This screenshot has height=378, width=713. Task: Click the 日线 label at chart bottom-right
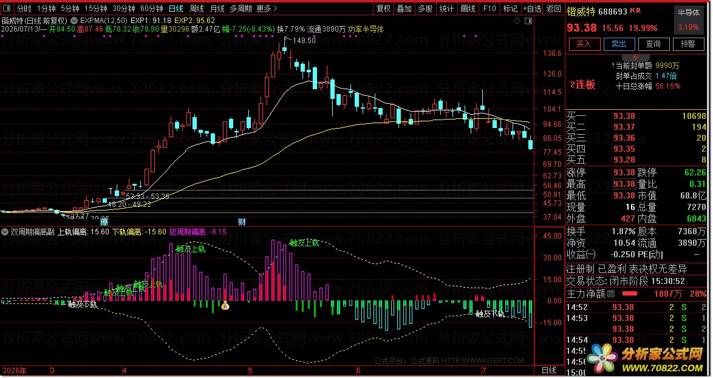click(549, 370)
